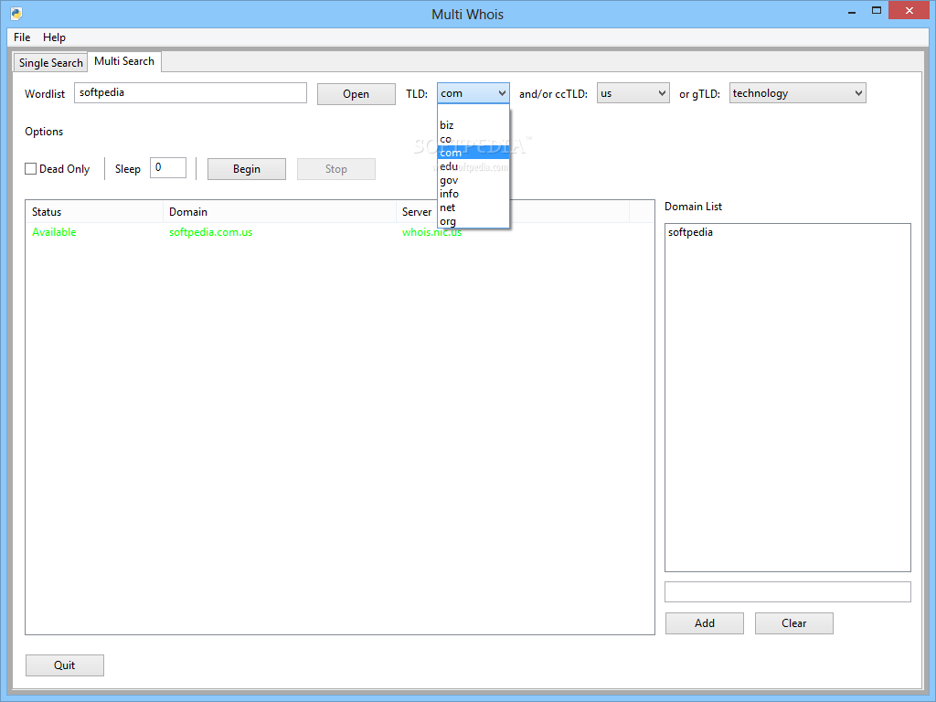Image resolution: width=936 pixels, height=702 pixels.
Task: Click the Begin button
Action: pos(247,169)
